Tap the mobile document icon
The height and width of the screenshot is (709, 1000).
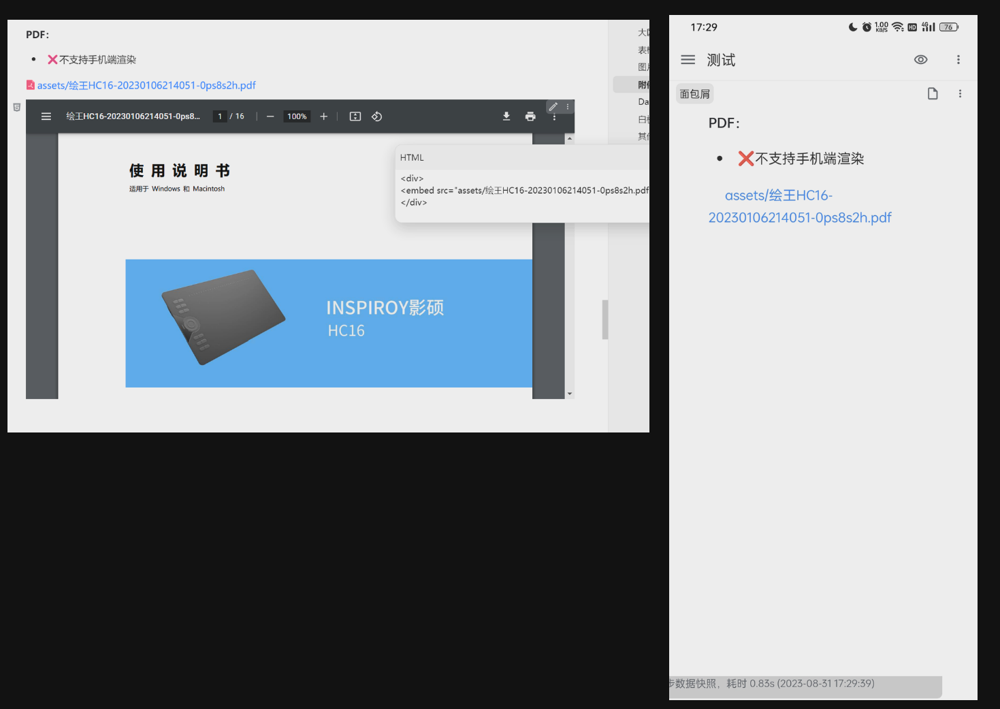click(x=933, y=93)
